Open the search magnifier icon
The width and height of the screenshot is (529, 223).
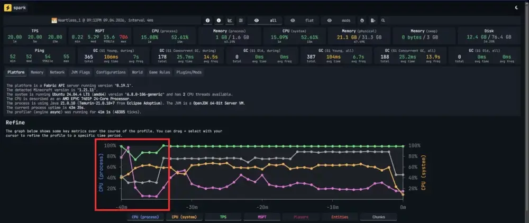click(383, 21)
